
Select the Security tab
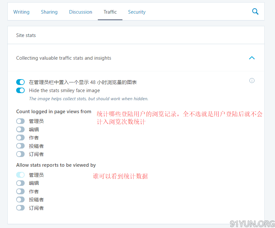137,12
